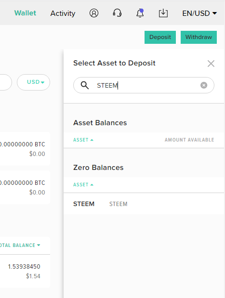The width and height of the screenshot is (225, 298).
Task: Clear the STEEM search text
Action: [x=204, y=85]
